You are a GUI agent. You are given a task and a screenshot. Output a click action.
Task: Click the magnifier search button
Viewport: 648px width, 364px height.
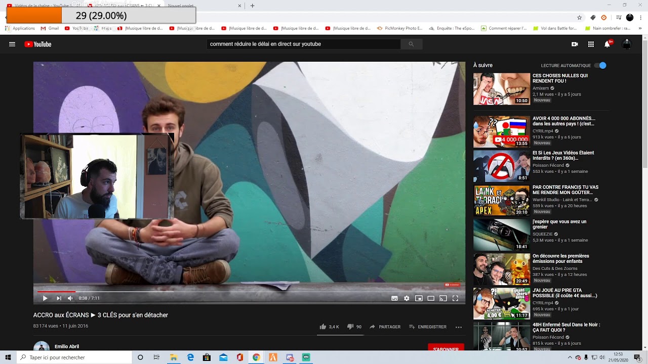pos(411,44)
